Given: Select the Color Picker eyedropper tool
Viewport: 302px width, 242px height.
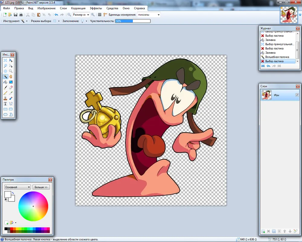Looking at the screenshot, I should point(11,93).
